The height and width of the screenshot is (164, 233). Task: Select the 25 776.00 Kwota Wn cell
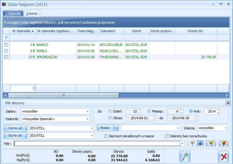(x=196, y=57)
